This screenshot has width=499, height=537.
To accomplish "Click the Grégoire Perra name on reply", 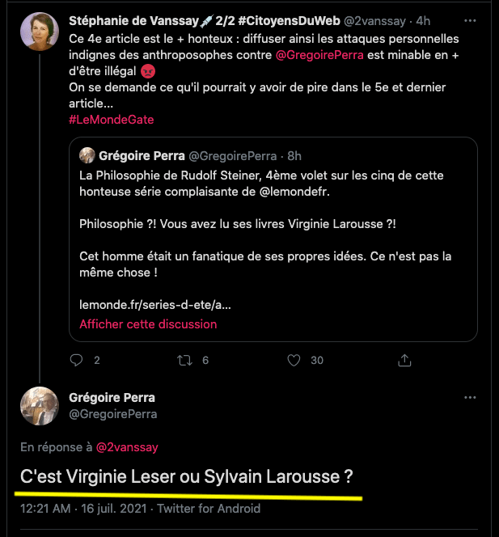I will click(x=112, y=397).
